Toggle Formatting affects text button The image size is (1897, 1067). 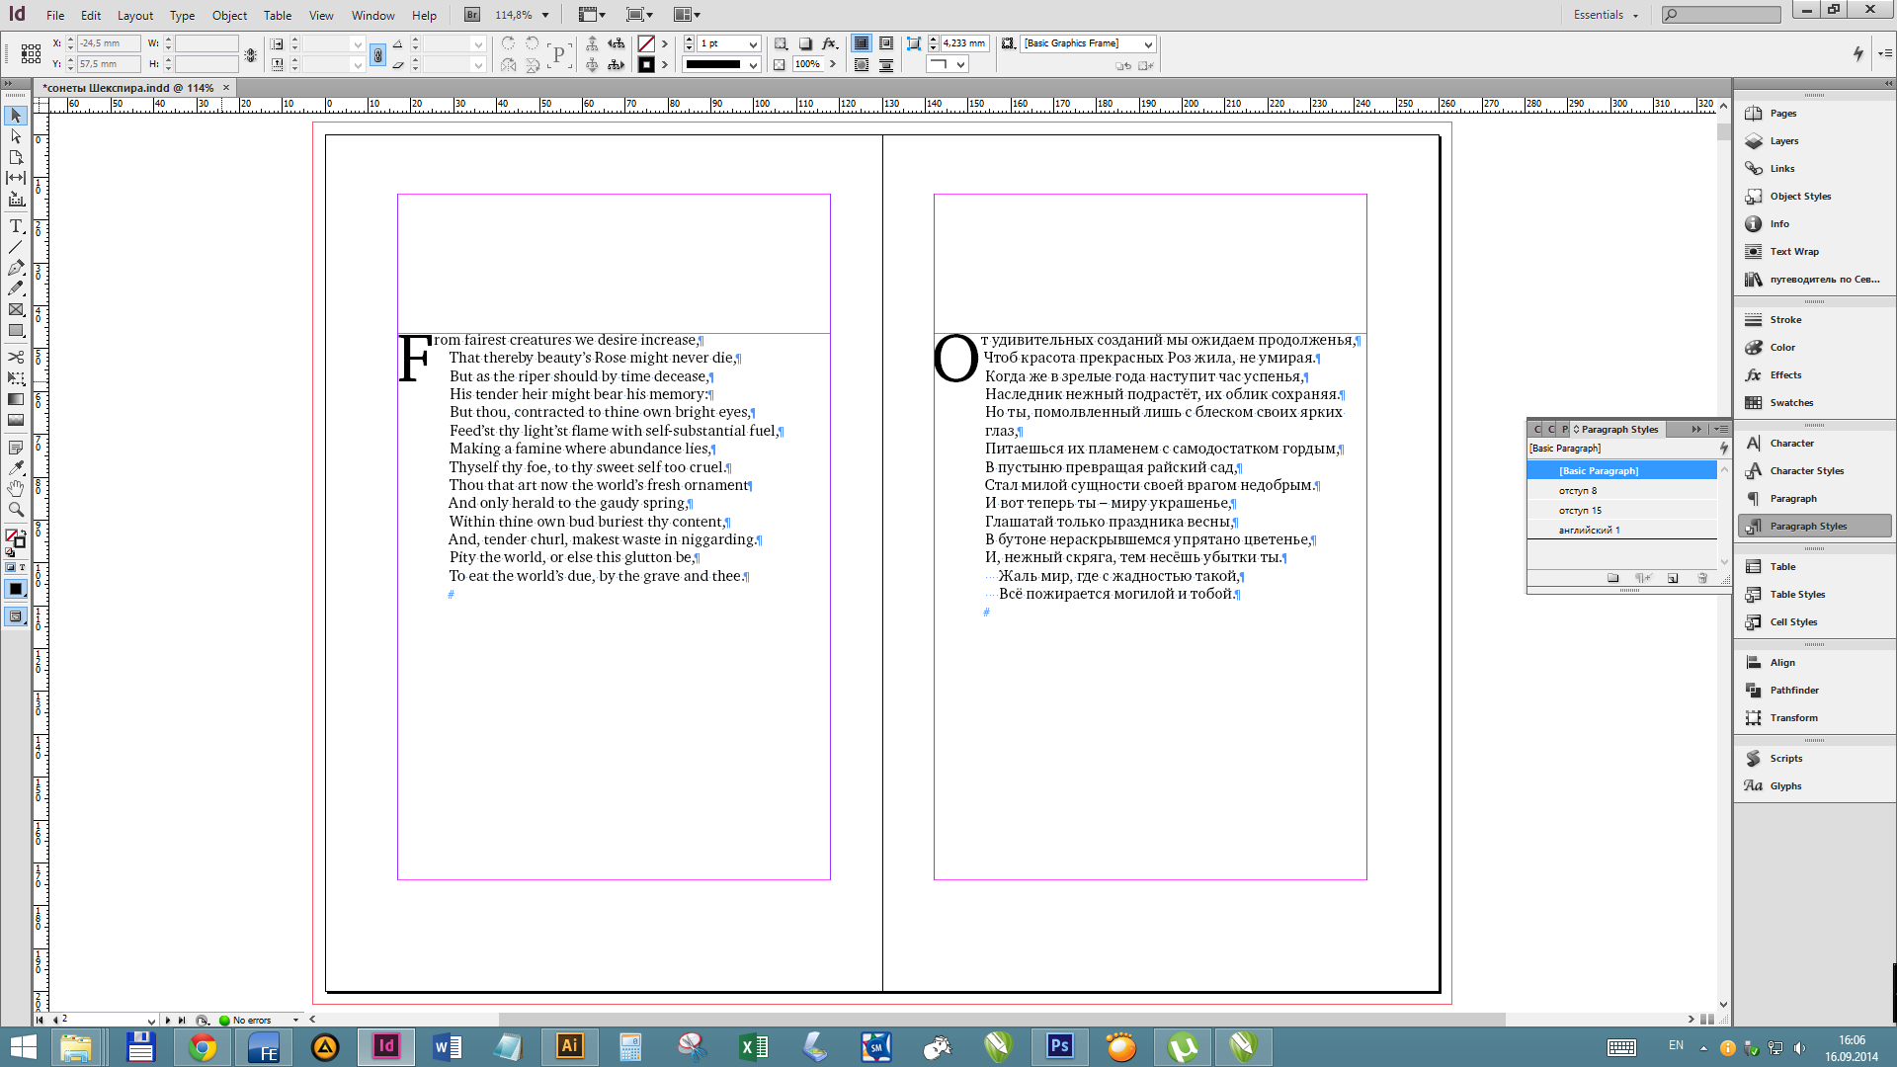[22, 567]
